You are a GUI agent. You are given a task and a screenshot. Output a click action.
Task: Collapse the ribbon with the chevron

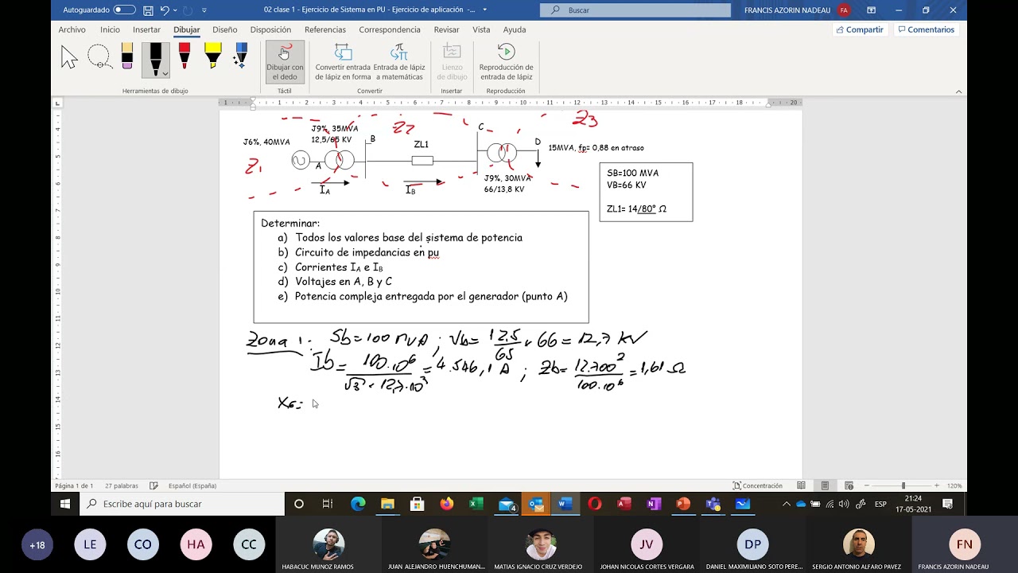(958, 92)
